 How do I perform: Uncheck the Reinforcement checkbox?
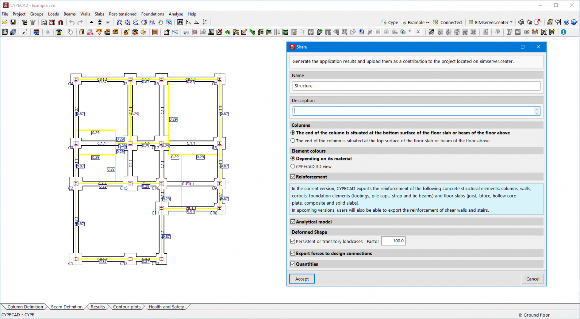coord(293,176)
